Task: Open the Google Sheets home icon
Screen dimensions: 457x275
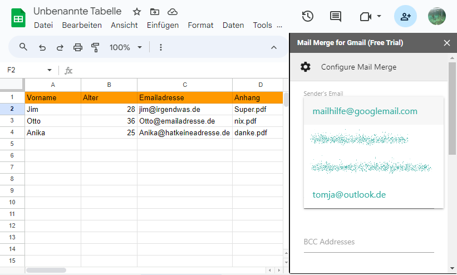Action: pos(18,18)
